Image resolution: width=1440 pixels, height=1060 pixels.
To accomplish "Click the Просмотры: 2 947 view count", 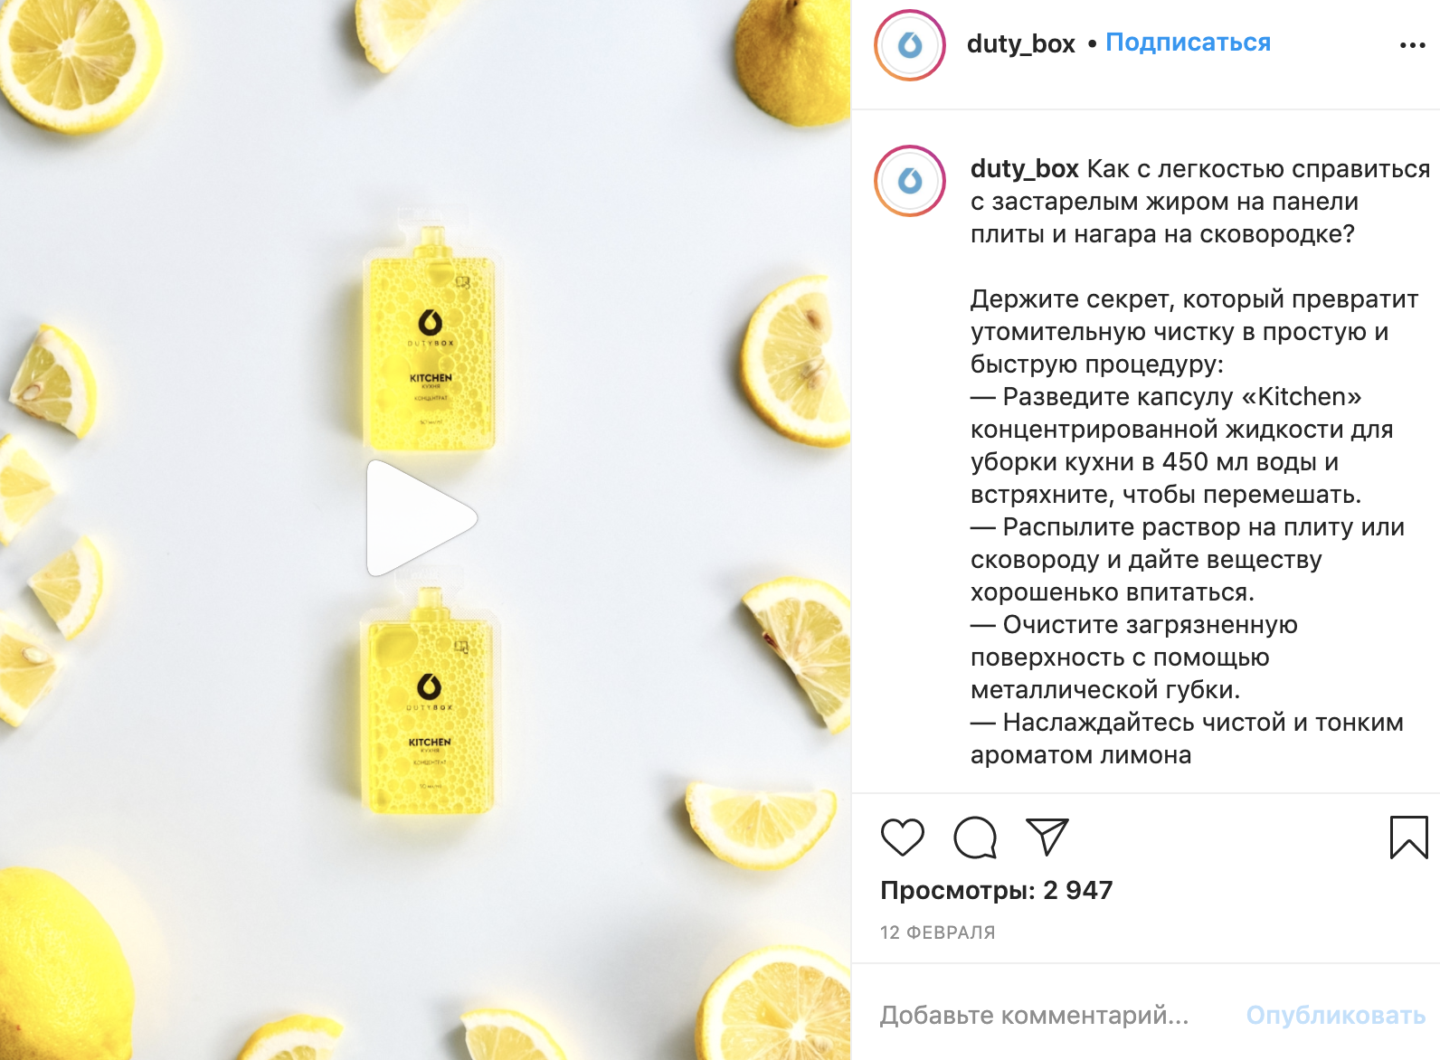I will click(x=996, y=890).
